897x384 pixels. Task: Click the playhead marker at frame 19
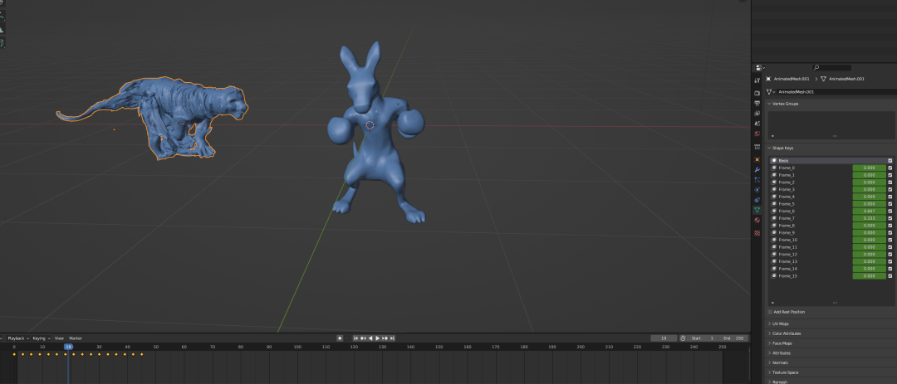pos(68,347)
